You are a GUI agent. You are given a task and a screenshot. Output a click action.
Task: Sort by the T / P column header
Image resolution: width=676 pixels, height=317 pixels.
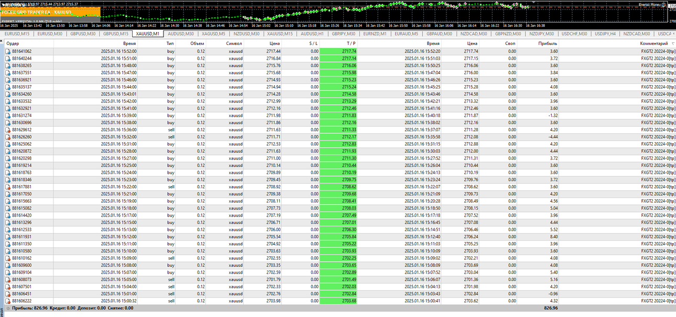pos(351,43)
